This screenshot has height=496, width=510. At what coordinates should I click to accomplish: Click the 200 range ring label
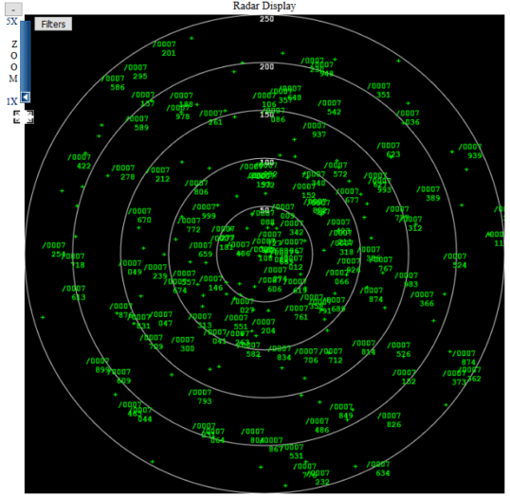click(x=266, y=67)
